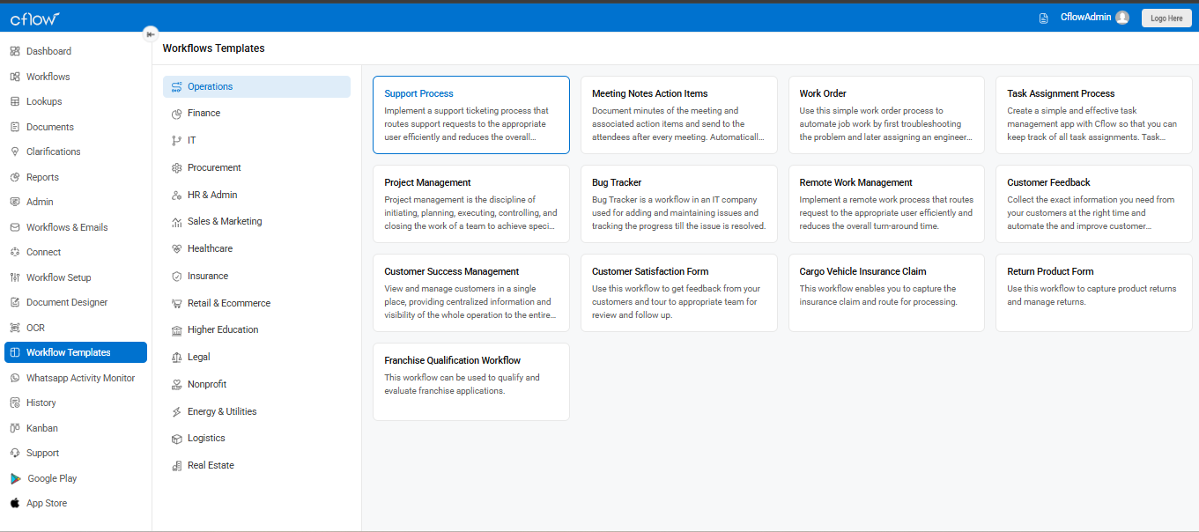Open the Task Assignment Process template
The height and width of the screenshot is (532, 1199).
point(1094,115)
